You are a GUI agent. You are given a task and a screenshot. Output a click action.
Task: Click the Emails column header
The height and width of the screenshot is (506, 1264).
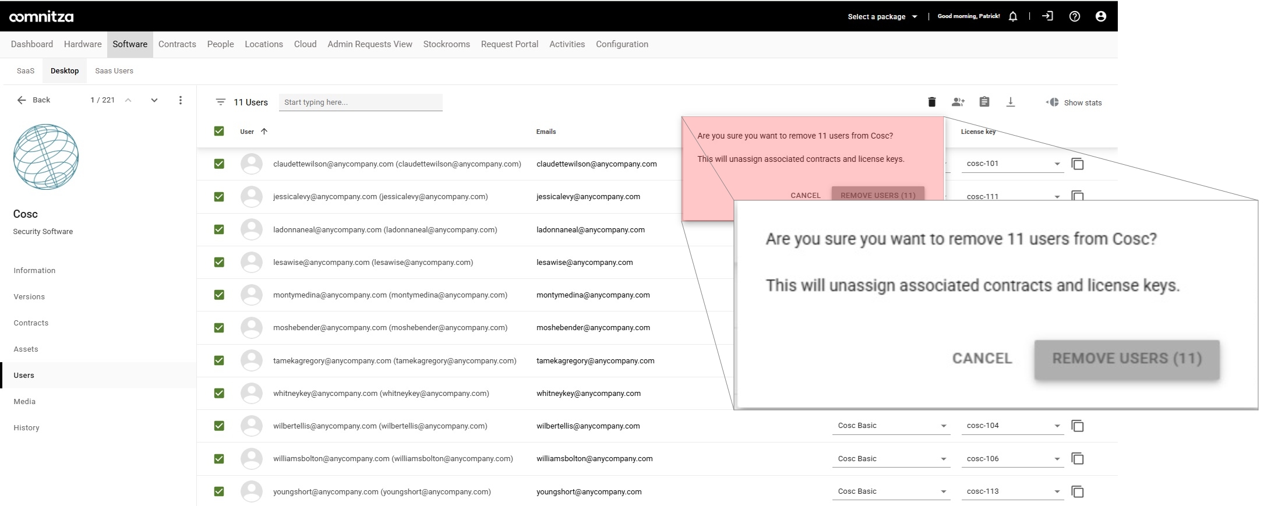point(546,132)
